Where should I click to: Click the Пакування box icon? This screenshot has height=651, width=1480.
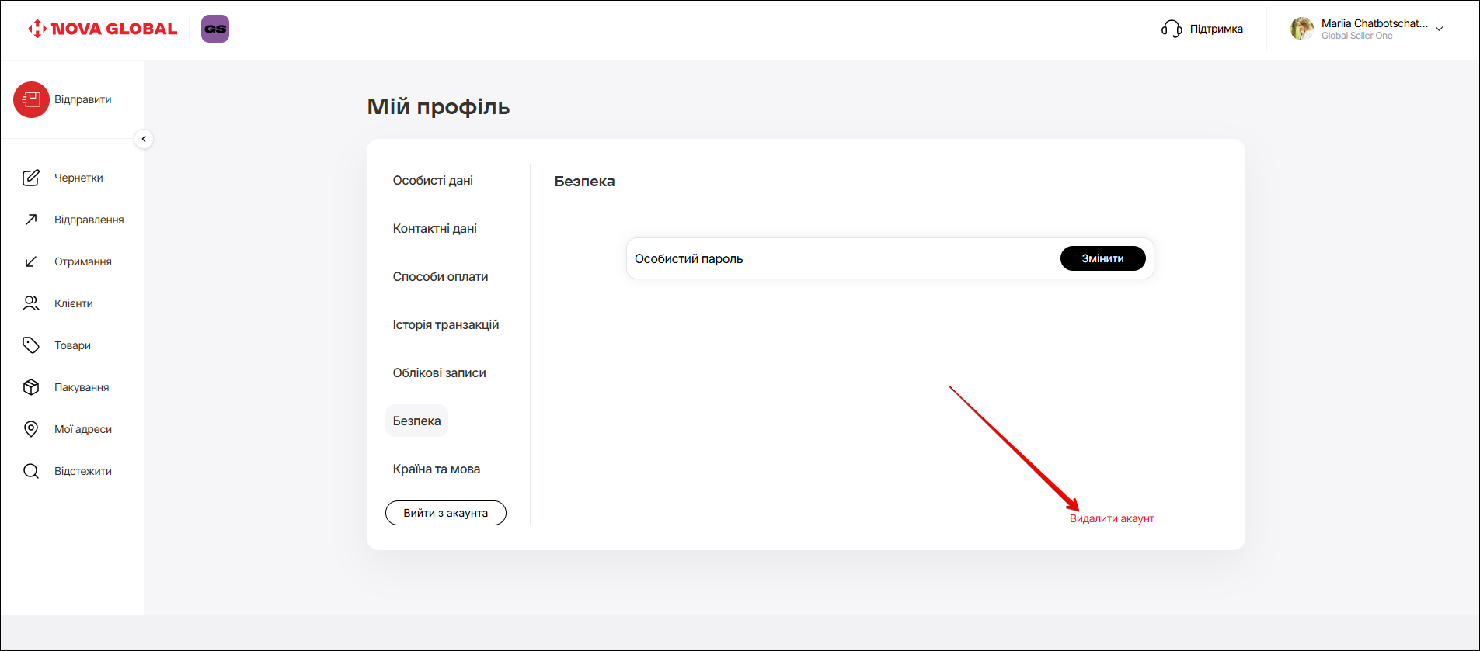click(x=31, y=387)
